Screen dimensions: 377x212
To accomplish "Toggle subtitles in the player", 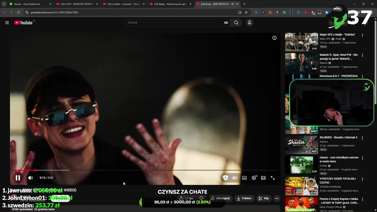I will [x=244, y=178].
